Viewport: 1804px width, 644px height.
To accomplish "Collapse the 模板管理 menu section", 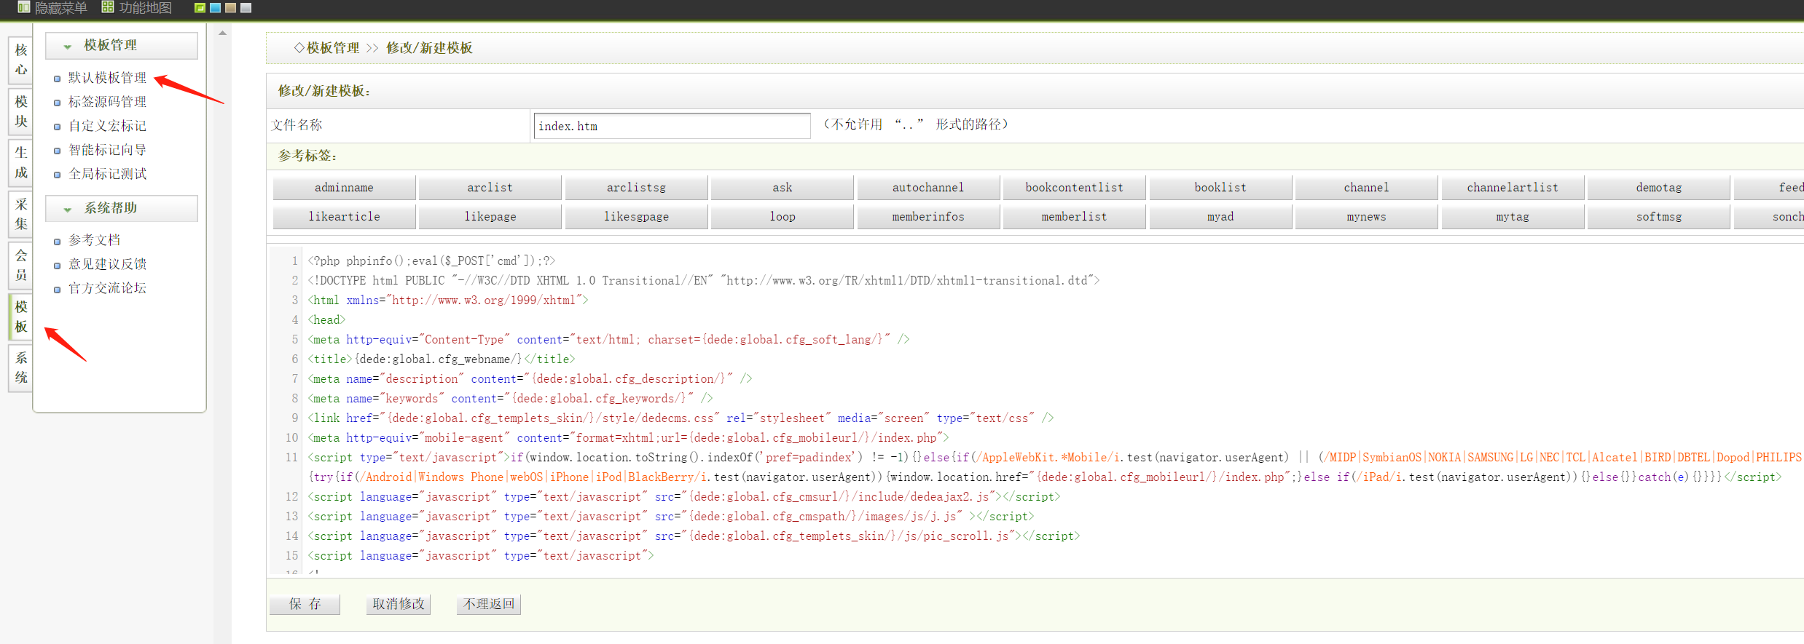I will coord(121,45).
